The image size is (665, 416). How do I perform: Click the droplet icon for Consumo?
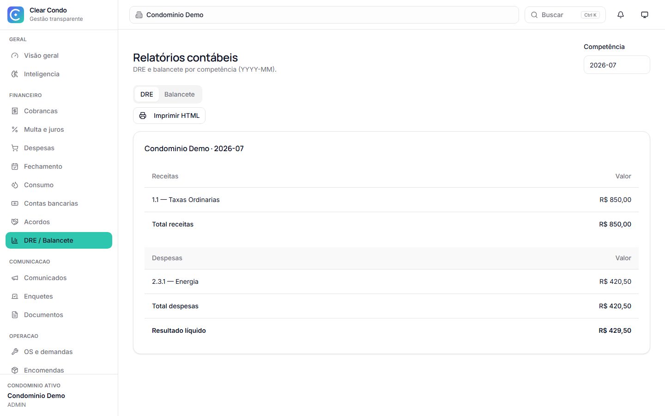coord(15,185)
